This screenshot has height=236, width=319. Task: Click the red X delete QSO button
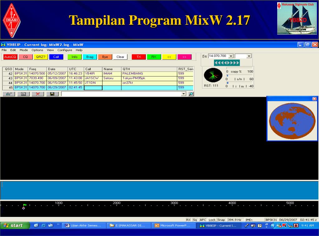click(38, 94)
